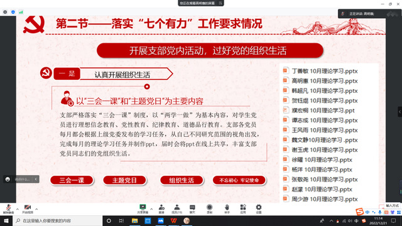Open Task View on the taskbar
The image size is (402, 226).
[x=121, y=220]
